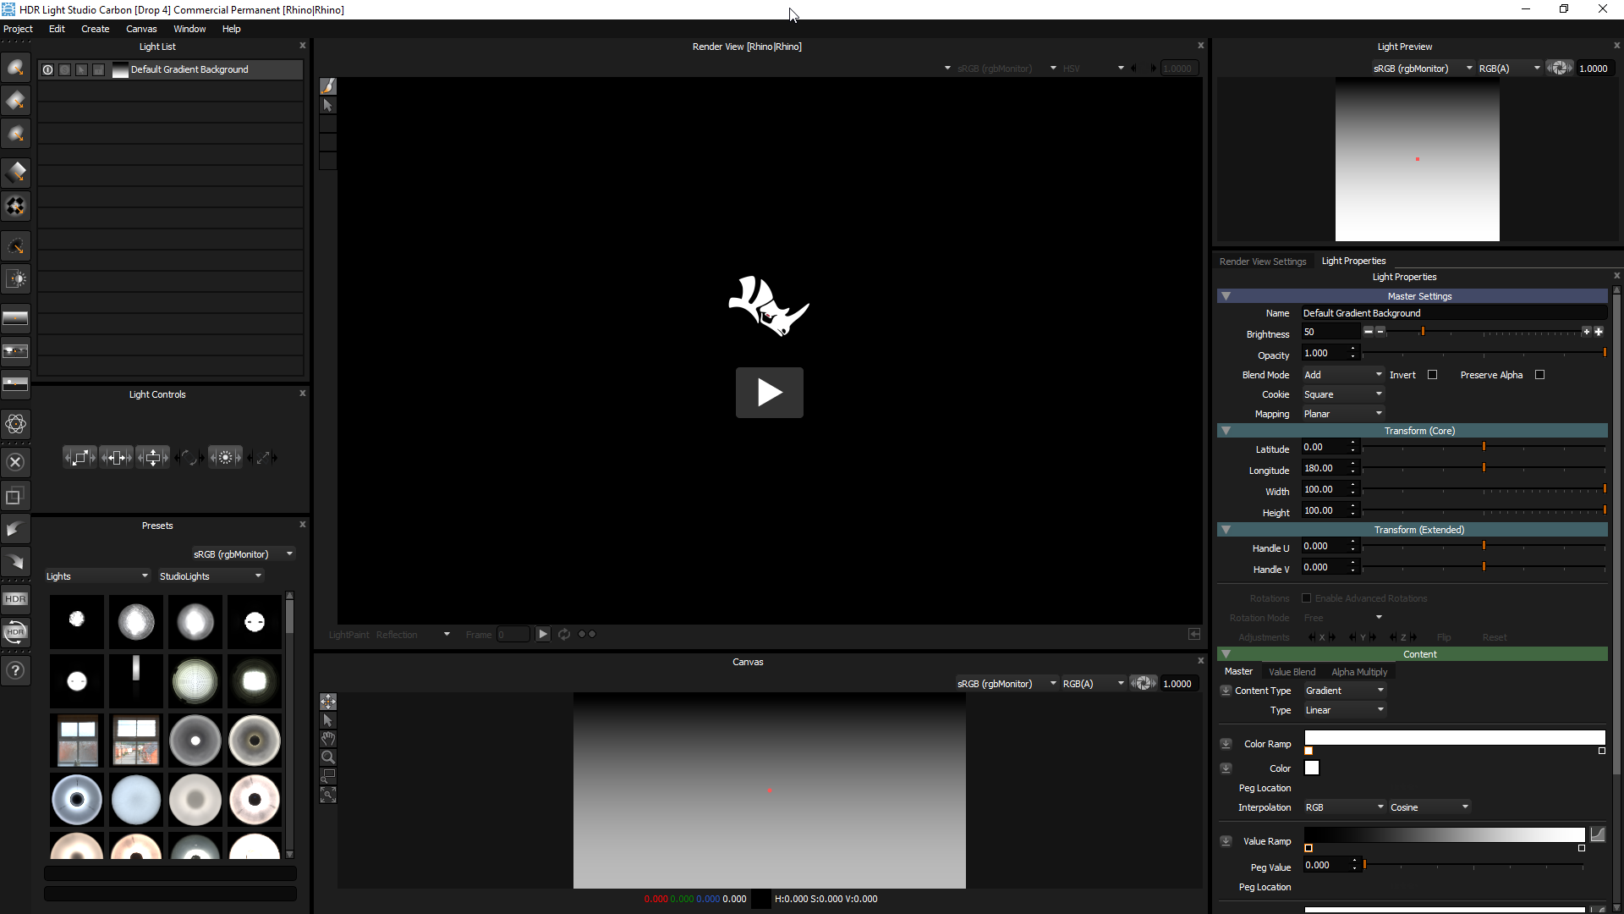Screen dimensions: 1624x914
Task: Select the zoom magnifier tool in Canvas
Action: click(328, 757)
